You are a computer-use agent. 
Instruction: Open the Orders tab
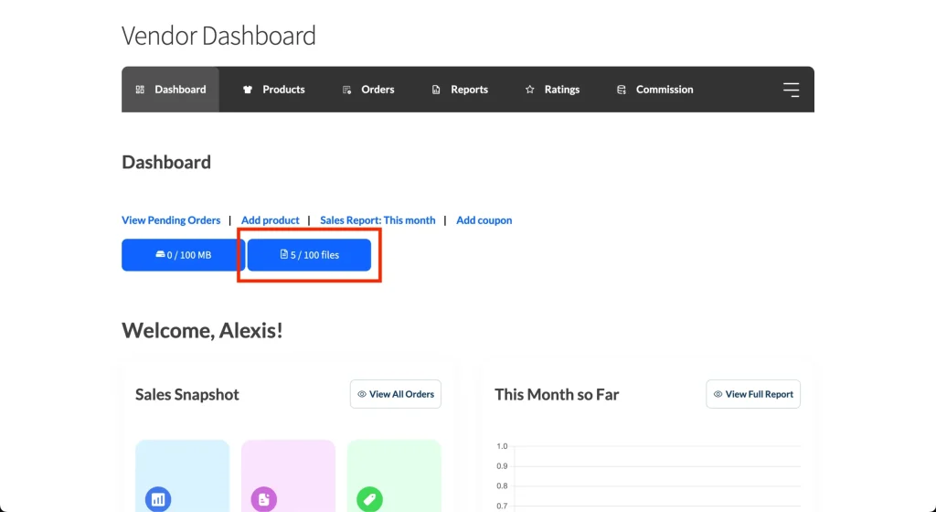[378, 90]
